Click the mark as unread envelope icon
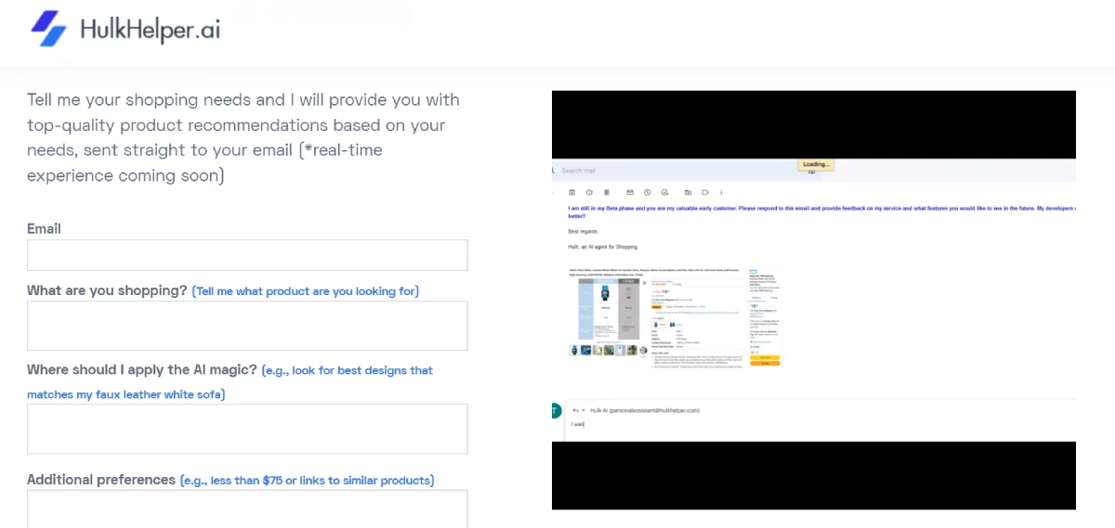Image resolution: width=1115 pixels, height=528 pixels. [630, 192]
